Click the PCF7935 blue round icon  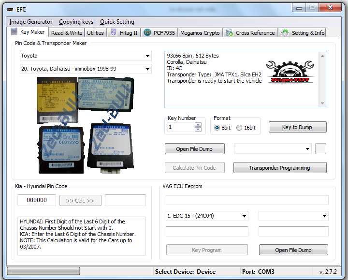(147, 32)
